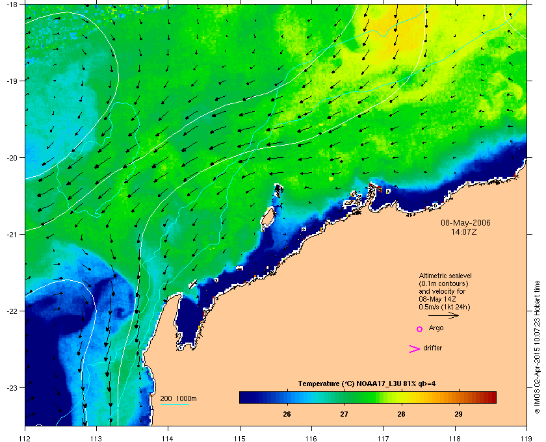
Task: Click the 'Altimetric sealevel' legend text
Action: click(x=445, y=276)
